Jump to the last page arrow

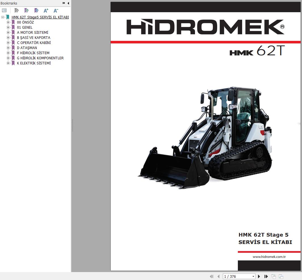266,276
